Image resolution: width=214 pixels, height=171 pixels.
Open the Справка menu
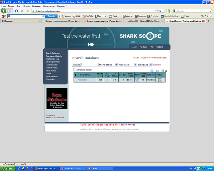(61, 6)
